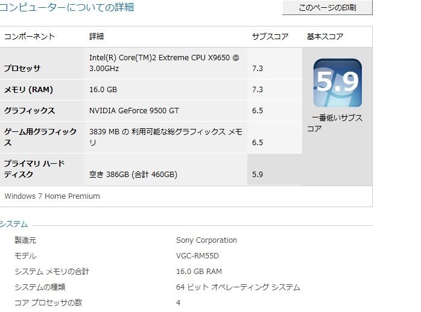Click the 基本スコア column header
Screen dimensions: 421x312
[325, 37]
